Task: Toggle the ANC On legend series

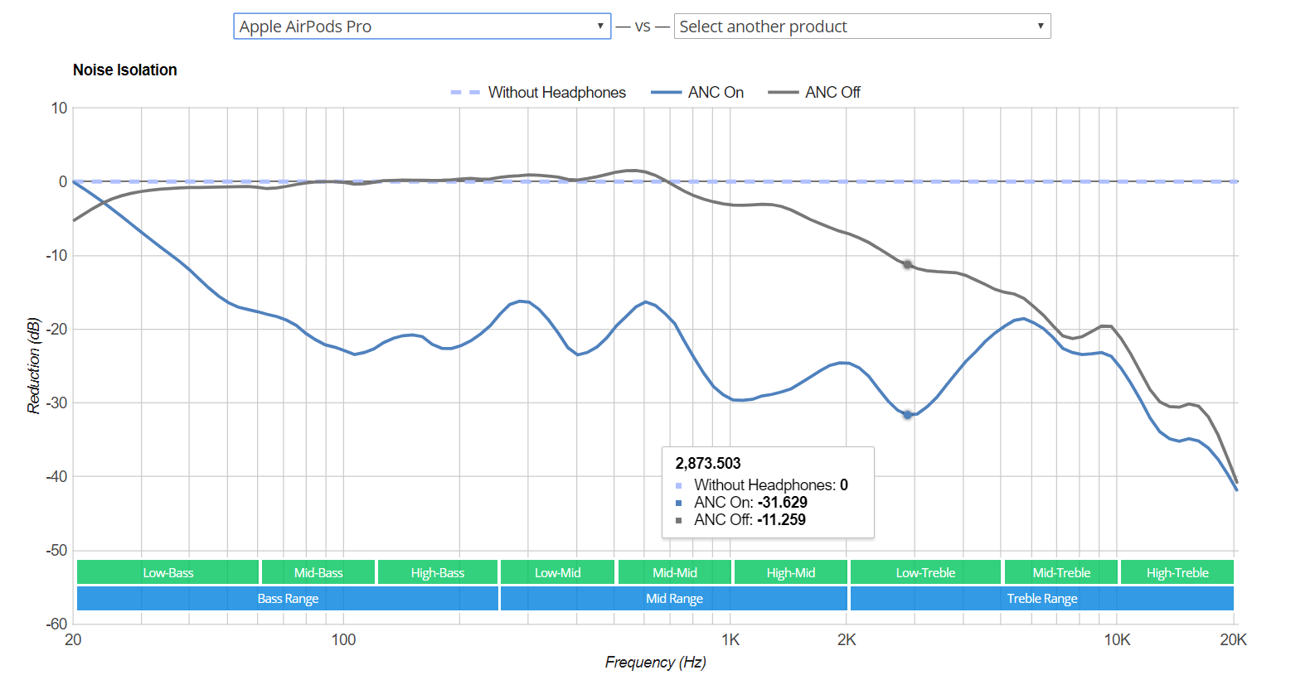Action: click(697, 93)
